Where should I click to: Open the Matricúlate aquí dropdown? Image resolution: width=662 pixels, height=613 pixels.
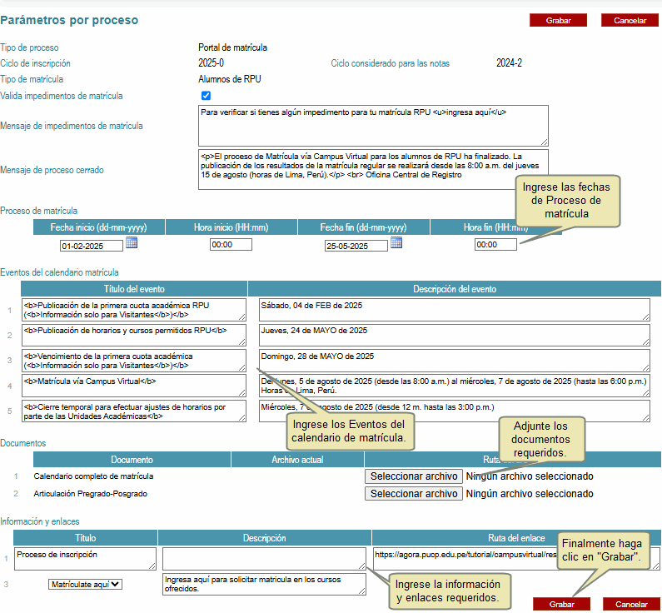(85, 585)
